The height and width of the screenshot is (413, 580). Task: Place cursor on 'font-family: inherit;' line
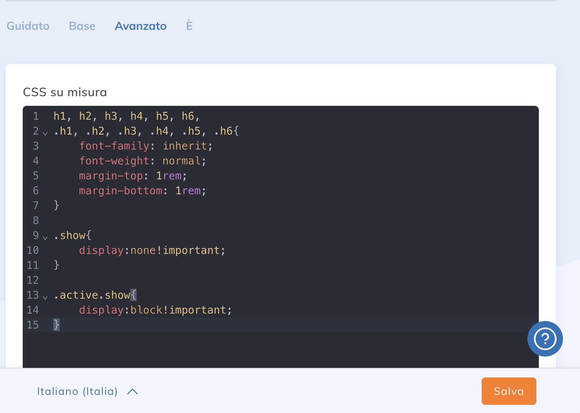[x=146, y=146]
